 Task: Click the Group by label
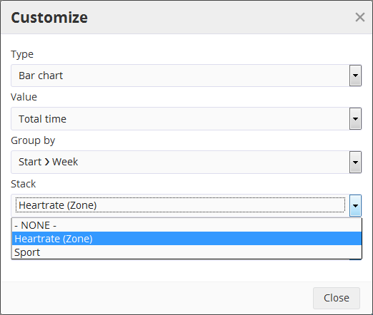click(x=33, y=140)
